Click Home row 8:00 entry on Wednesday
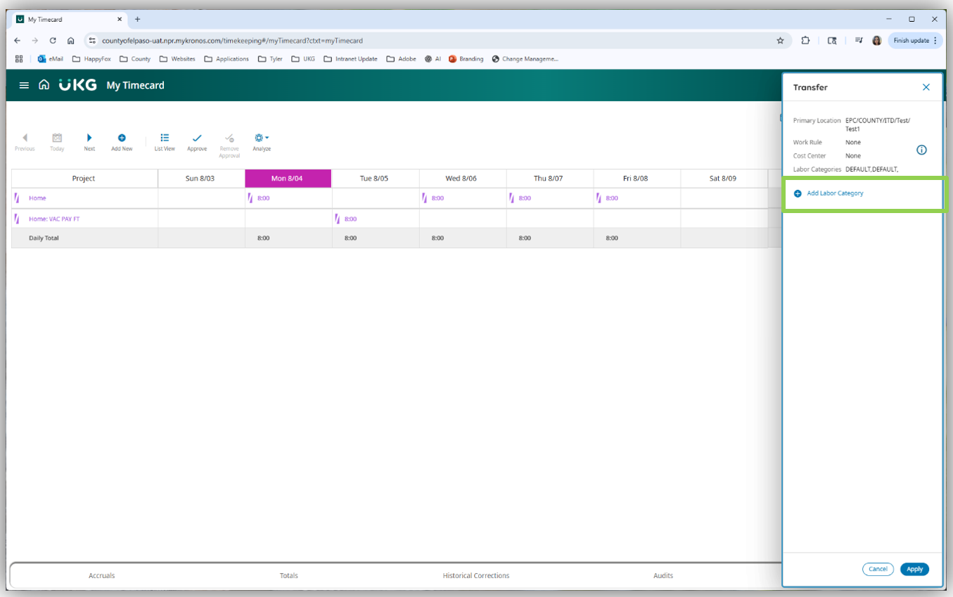The height and width of the screenshot is (597, 953). (x=438, y=198)
